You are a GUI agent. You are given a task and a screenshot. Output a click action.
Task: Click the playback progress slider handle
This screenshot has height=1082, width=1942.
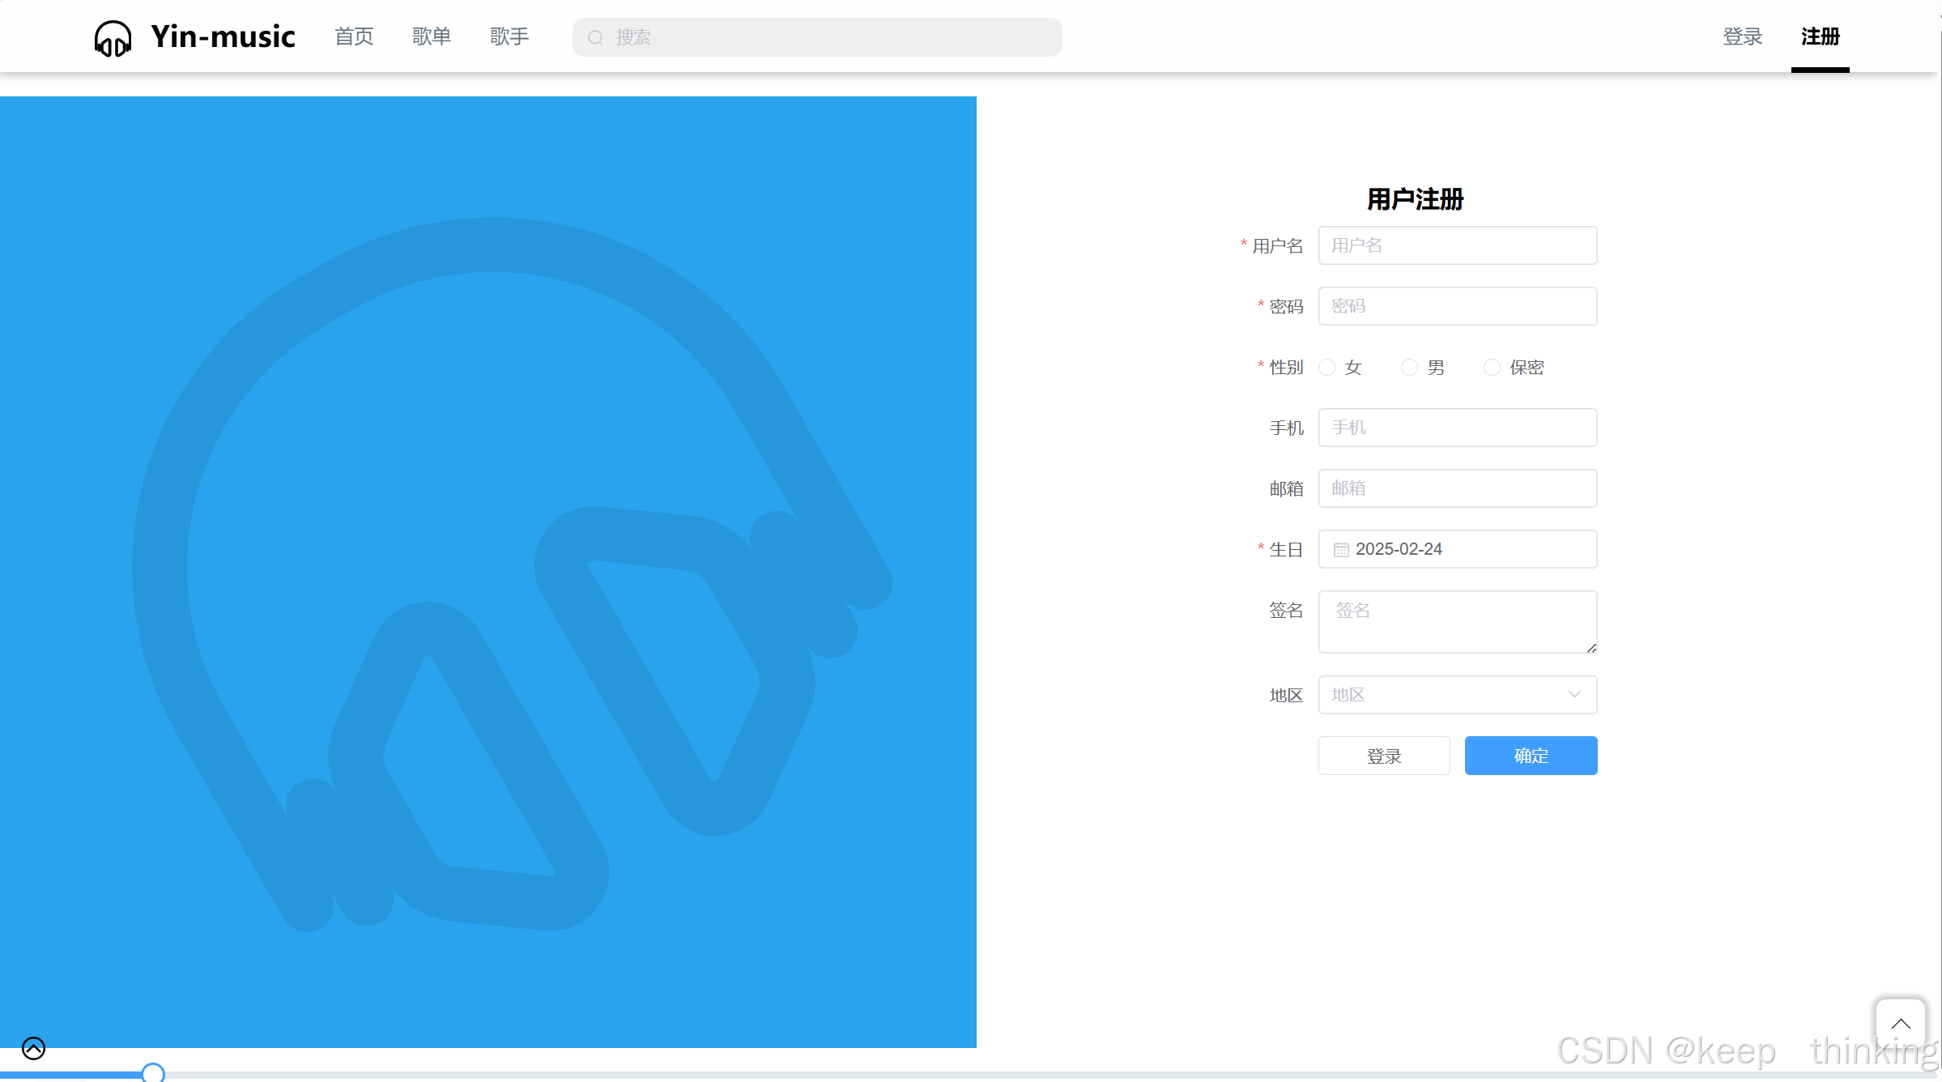[x=153, y=1073]
